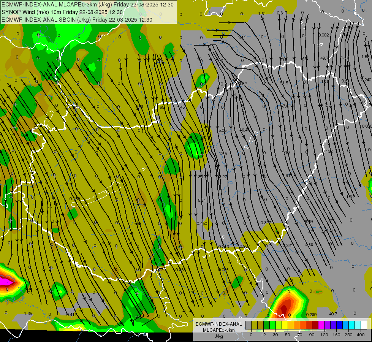
Task: Click the grid value '0.411'
Action: pos(71,315)
